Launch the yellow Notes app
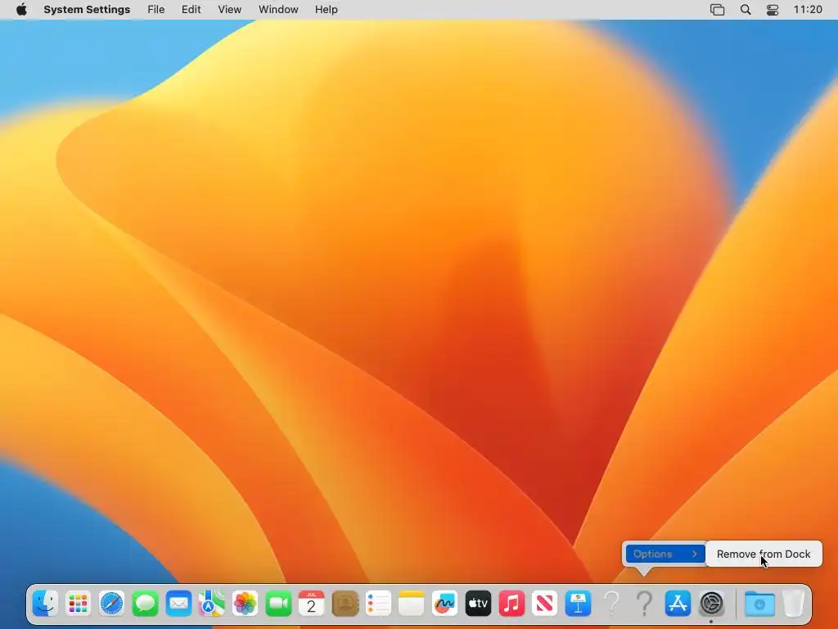This screenshot has height=629, width=838. (412, 604)
